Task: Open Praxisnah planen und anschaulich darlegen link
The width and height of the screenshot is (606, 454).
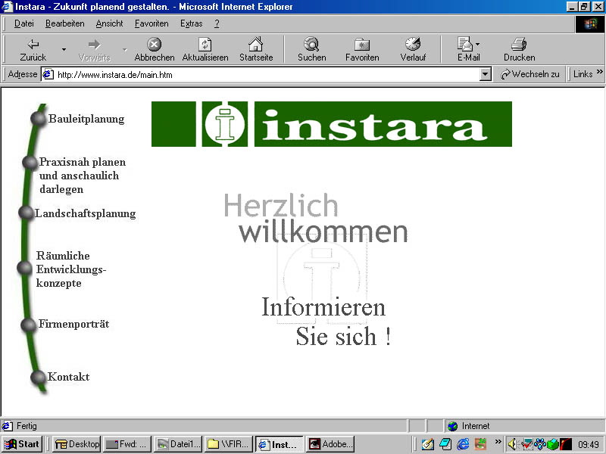Action: [x=83, y=176]
